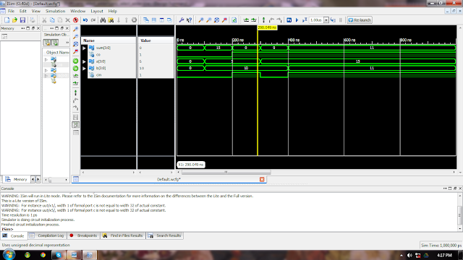Open the Layout menu
The width and height of the screenshot is (463, 260).
(x=97, y=12)
